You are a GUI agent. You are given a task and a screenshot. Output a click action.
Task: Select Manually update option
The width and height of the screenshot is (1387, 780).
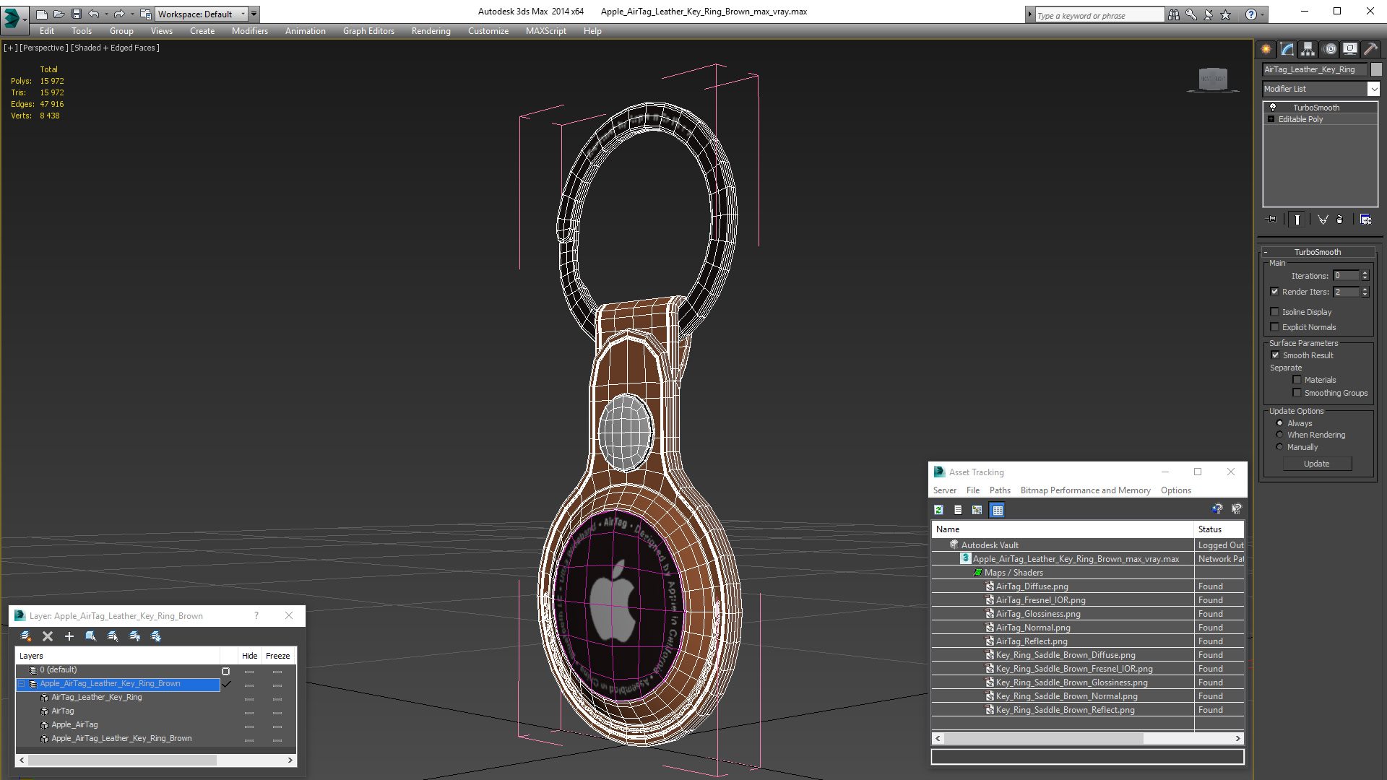[1279, 447]
